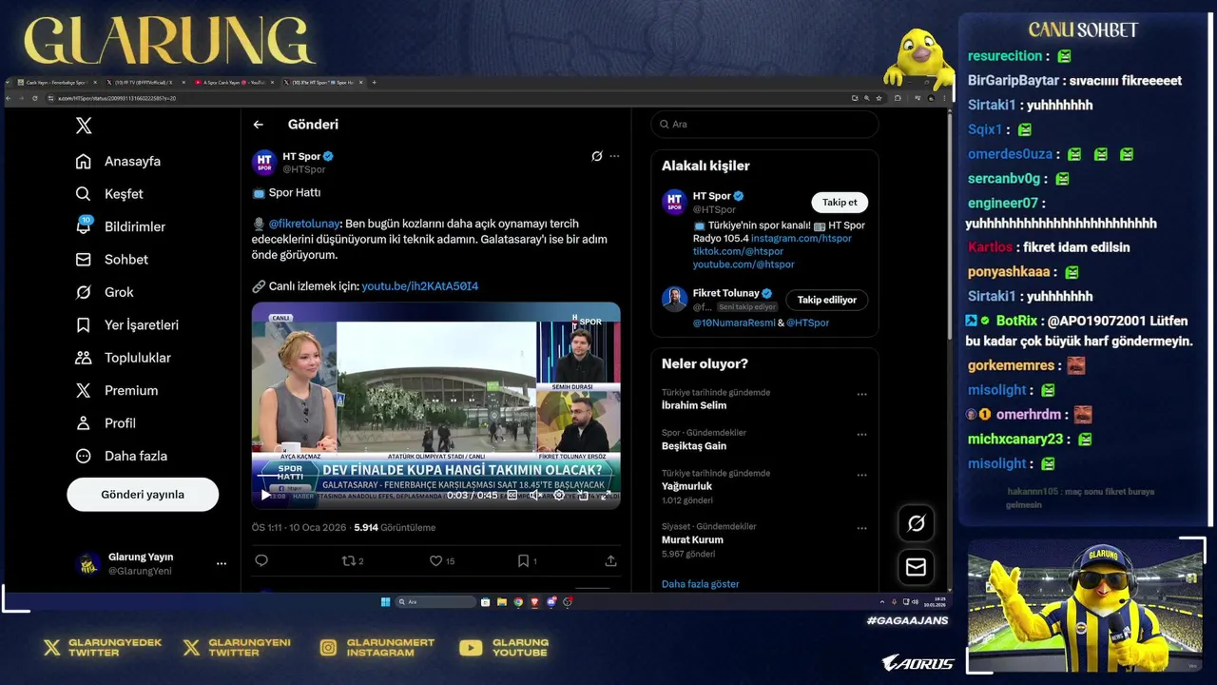Open Yer İşaretleri bookmarks
Screen dimensions: 1217x685
pyautogui.click(x=126, y=324)
